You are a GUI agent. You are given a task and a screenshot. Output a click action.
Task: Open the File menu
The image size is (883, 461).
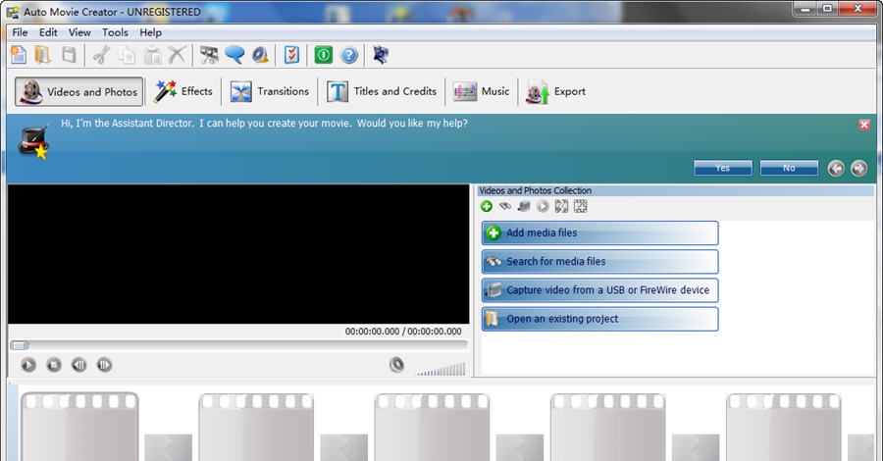click(20, 32)
